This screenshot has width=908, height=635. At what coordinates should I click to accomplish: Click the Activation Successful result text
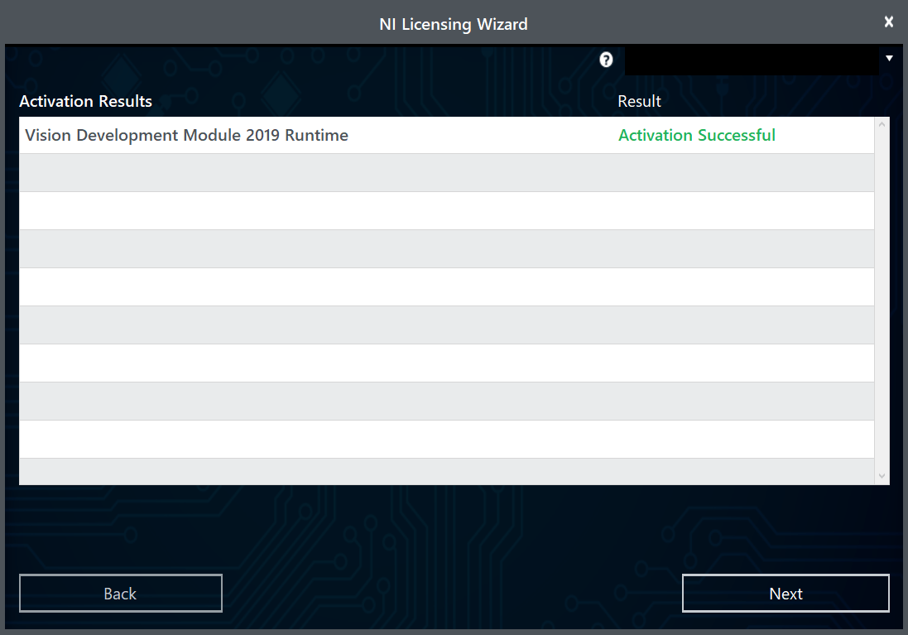click(697, 135)
